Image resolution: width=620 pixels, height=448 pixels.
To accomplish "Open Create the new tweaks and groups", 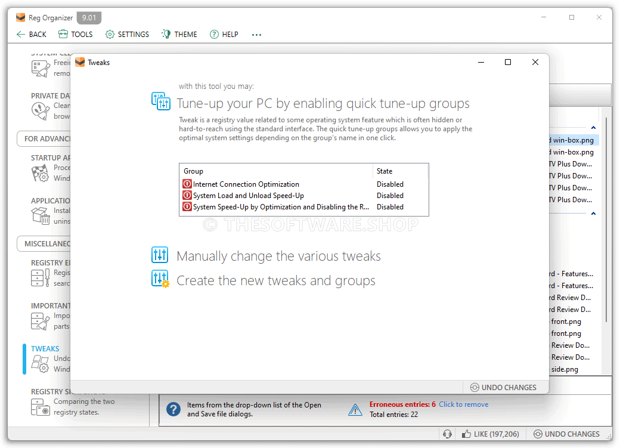I will [x=275, y=280].
